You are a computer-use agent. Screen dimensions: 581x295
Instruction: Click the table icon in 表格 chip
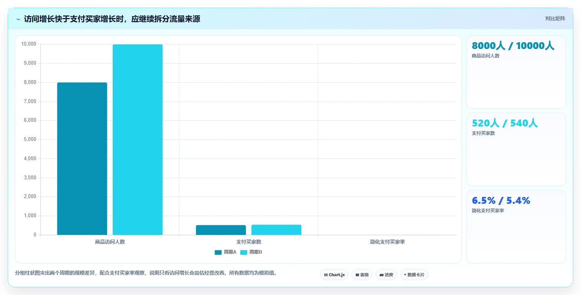coord(357,275)
